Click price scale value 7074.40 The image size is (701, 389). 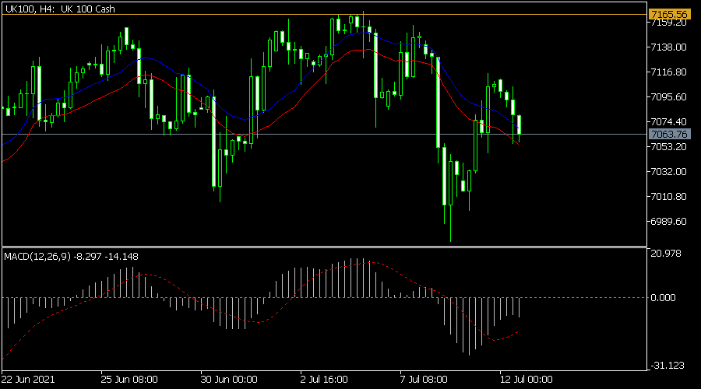669,121
